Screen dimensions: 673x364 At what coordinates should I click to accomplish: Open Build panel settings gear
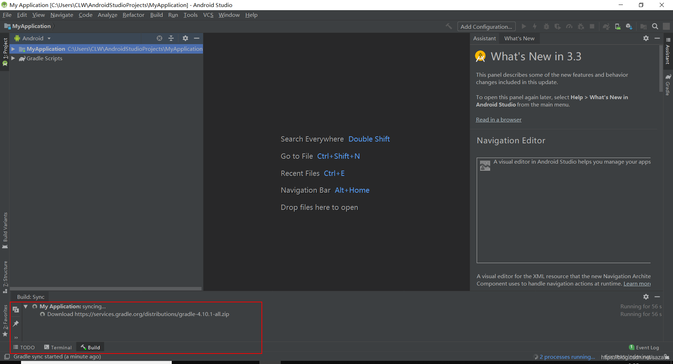[646, 297]
